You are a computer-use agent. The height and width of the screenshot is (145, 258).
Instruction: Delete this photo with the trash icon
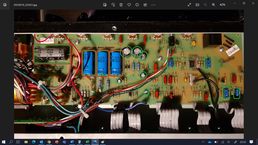pyautogui.click(x=121, y=5)
